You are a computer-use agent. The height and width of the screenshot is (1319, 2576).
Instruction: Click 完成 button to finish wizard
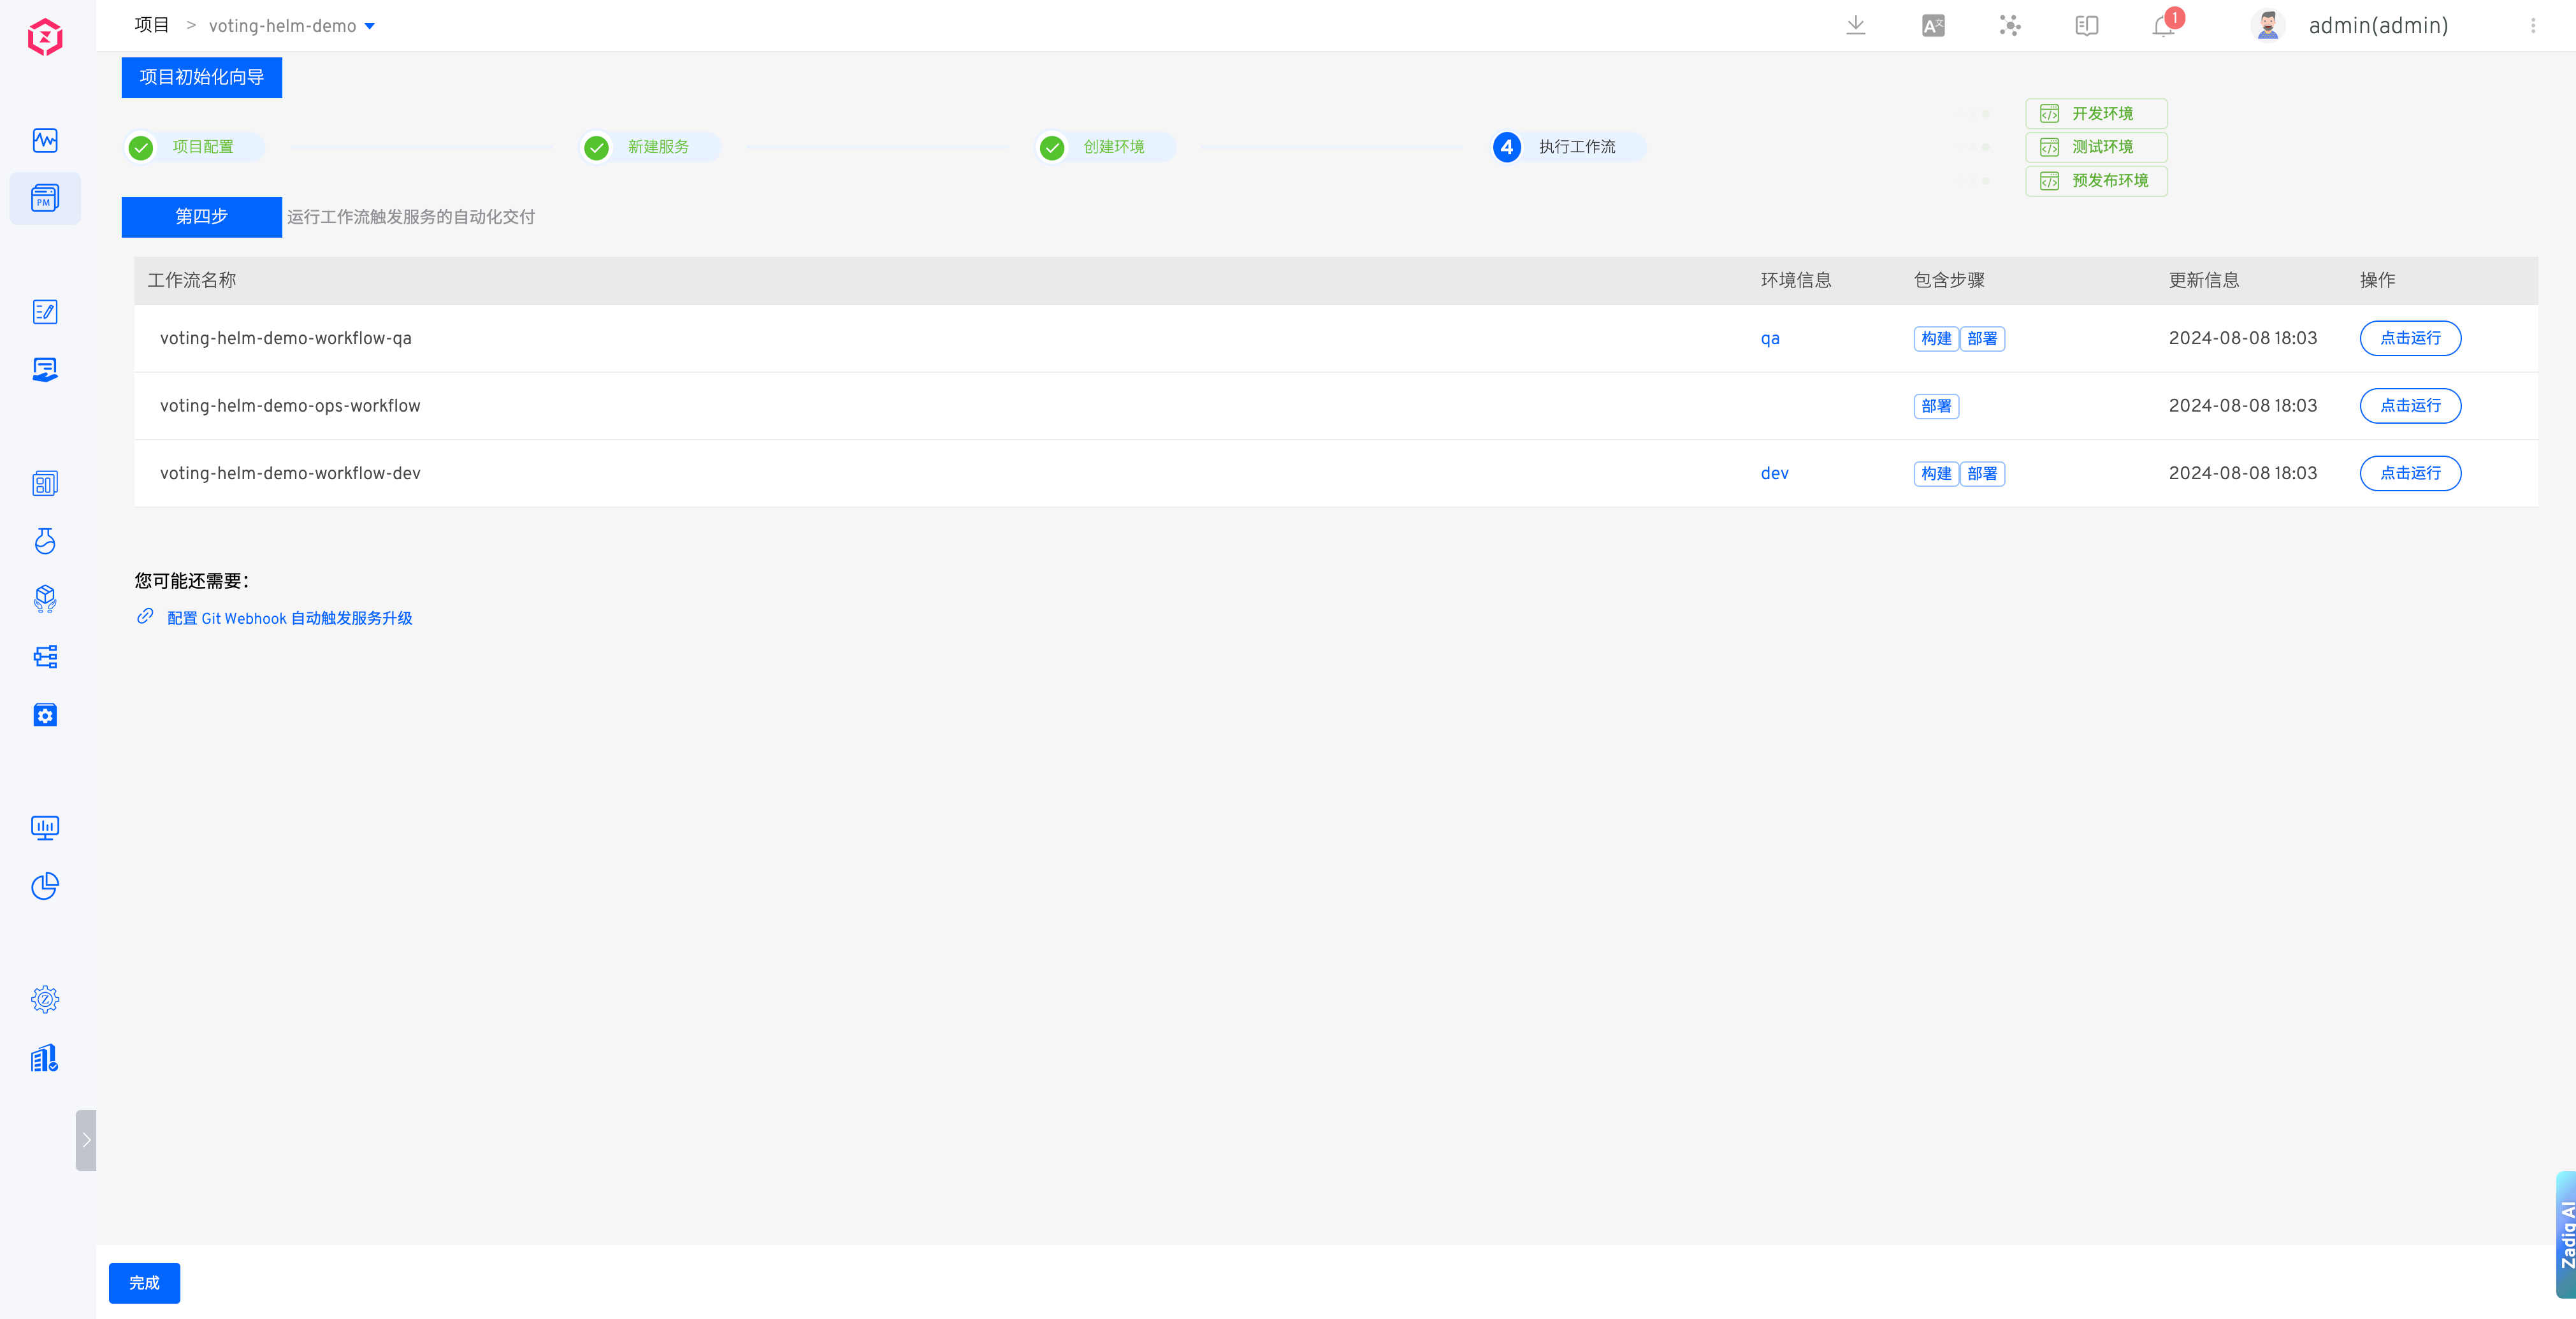pos(144,1282)
